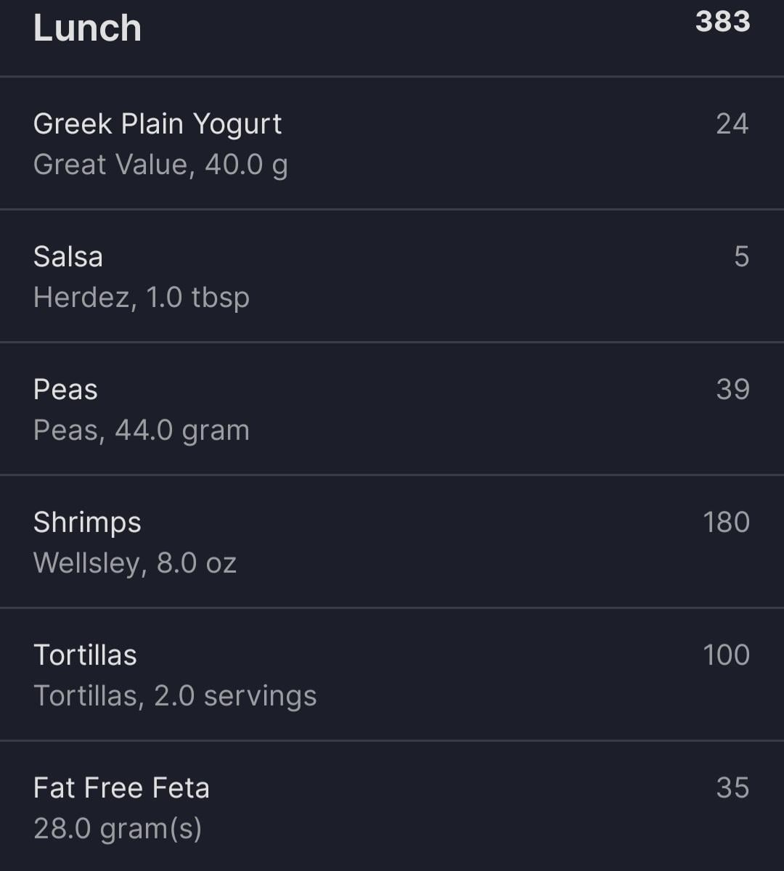Select the Wellsley, 8.0 oz serving line

pyautogui.click(x=135, y=563)
